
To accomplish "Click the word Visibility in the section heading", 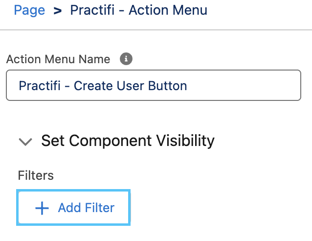I will pos(186,141).
